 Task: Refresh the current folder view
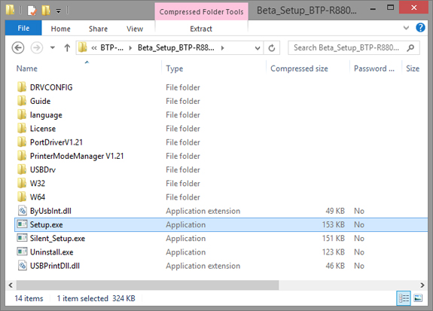point(272,48)
